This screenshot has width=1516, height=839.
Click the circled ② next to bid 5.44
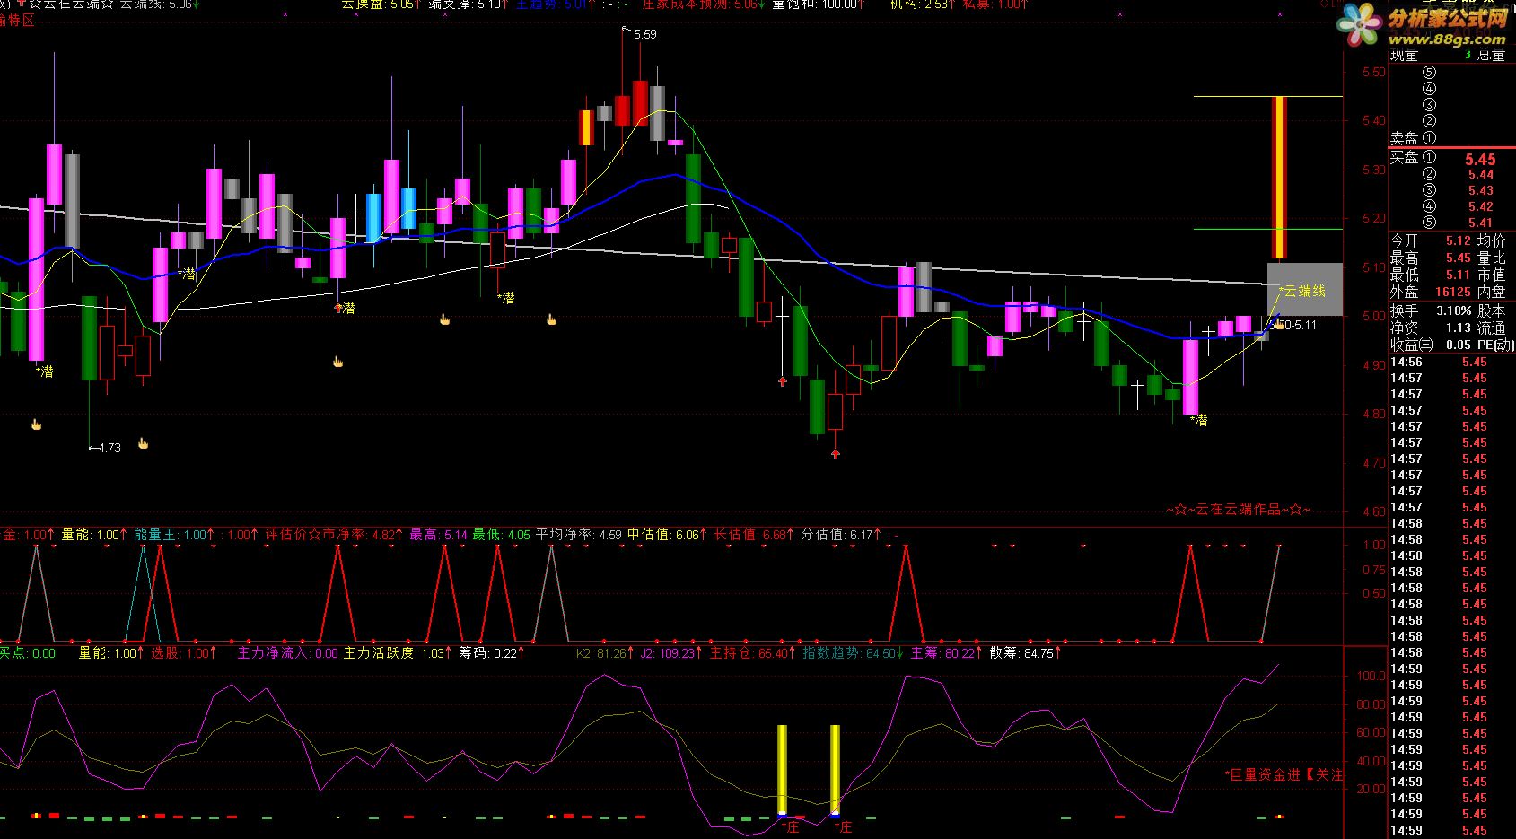[1430, 174]
